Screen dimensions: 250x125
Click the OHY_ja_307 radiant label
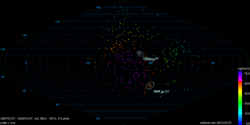[161, 92]
